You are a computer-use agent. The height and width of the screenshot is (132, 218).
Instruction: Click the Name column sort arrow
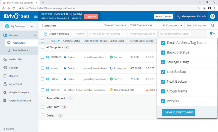coord(59,41)
